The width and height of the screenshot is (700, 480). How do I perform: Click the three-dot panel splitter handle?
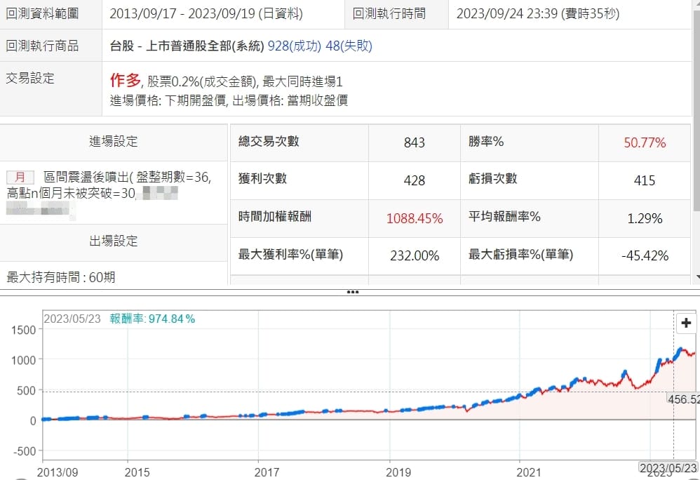pyautogui.click(x=352, y=291)
